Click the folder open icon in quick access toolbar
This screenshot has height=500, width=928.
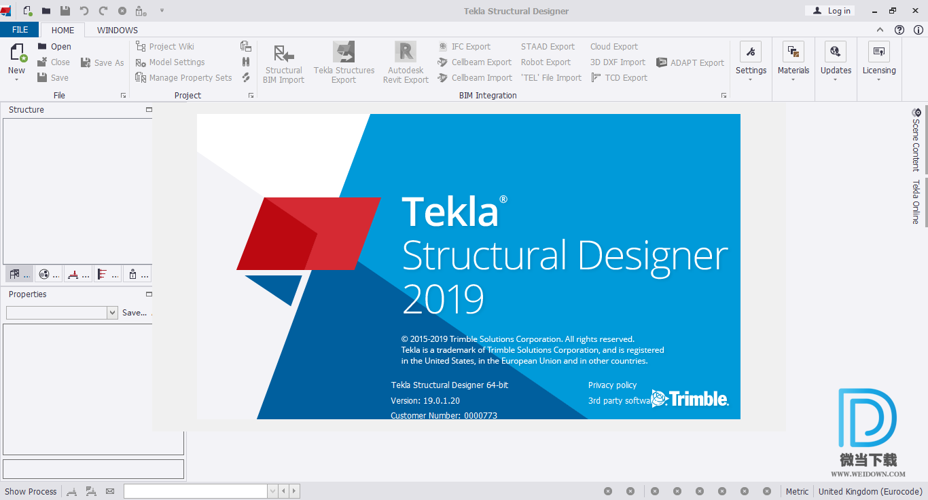[x=46, y=11]
